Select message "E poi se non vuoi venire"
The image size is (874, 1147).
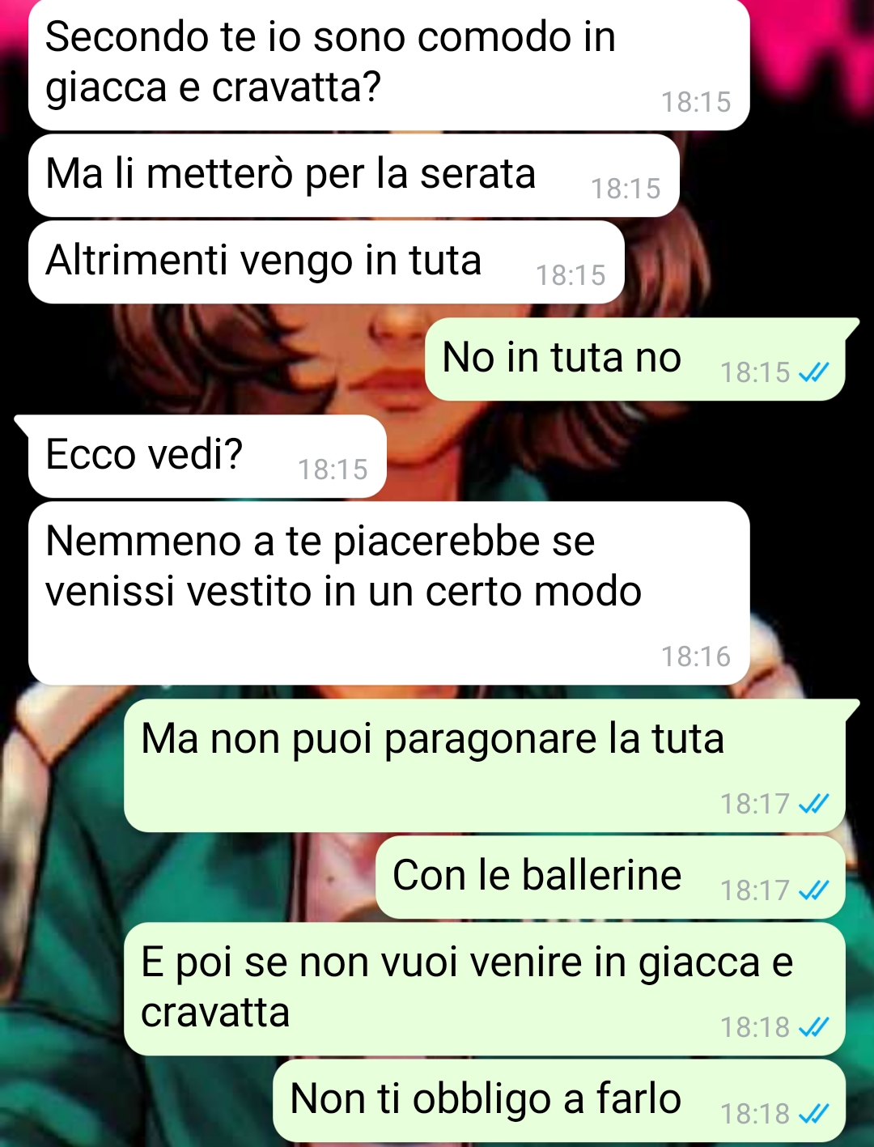pyautogui.click(x=484, y=988)
